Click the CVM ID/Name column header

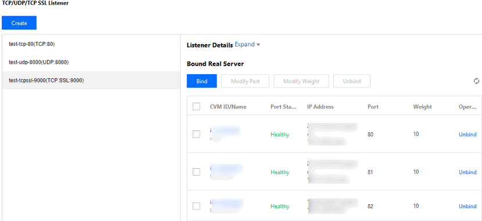point(228,107)
